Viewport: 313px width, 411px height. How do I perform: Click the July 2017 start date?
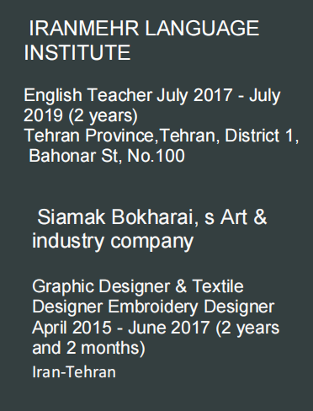pyautogui.click(x=194, y=95)
